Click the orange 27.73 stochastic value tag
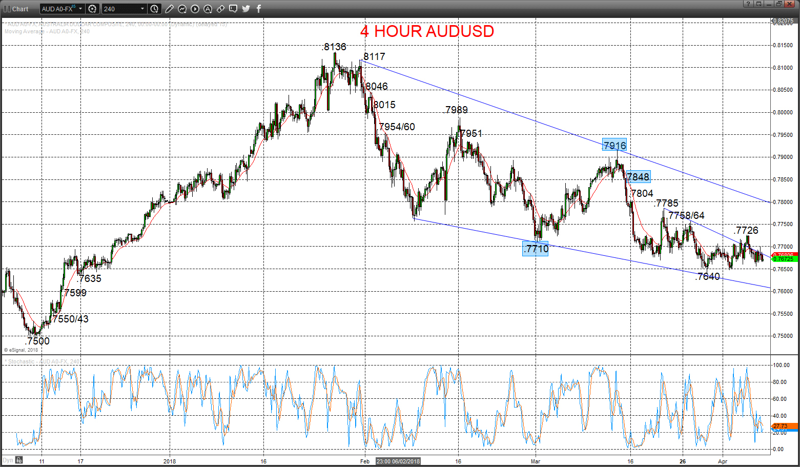The height and width of the screenshot is (467, 800). 784,426
